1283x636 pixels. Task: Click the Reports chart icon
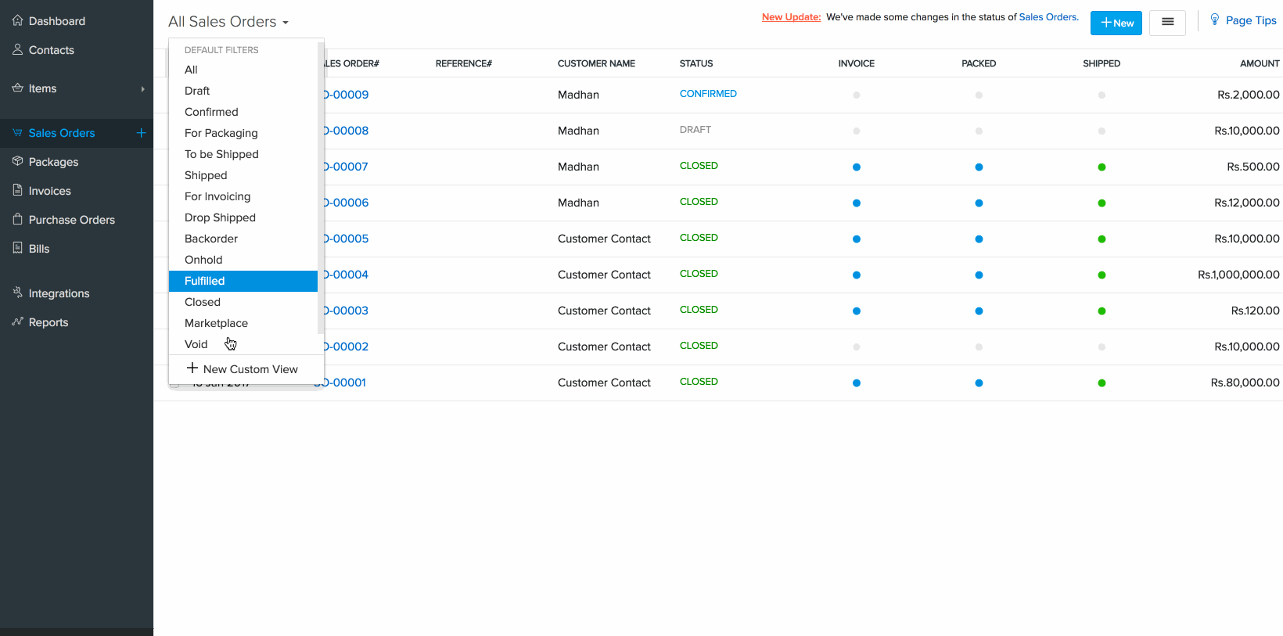[x=17, y=322]
